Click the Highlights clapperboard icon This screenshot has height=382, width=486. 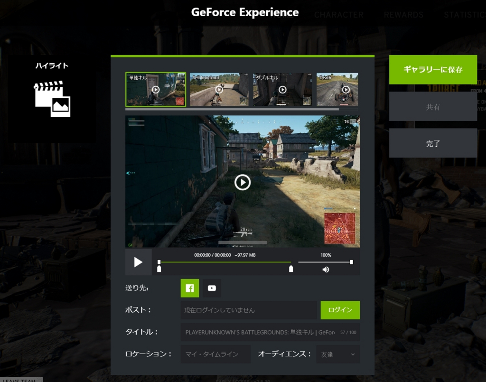coord(52,99)
